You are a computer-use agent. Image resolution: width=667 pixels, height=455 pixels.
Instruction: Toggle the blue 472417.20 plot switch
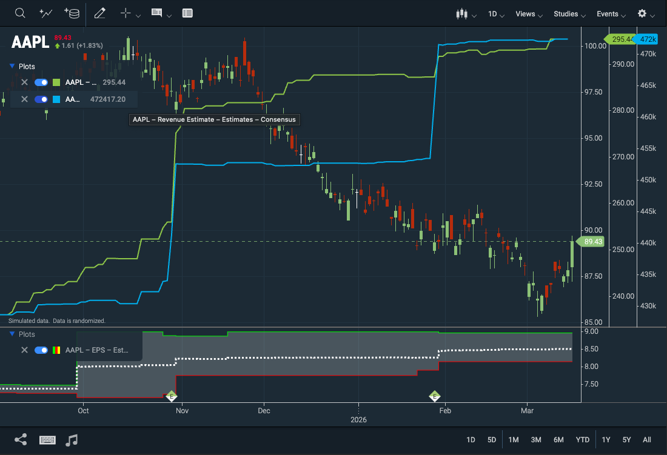(x=41, y=99)
